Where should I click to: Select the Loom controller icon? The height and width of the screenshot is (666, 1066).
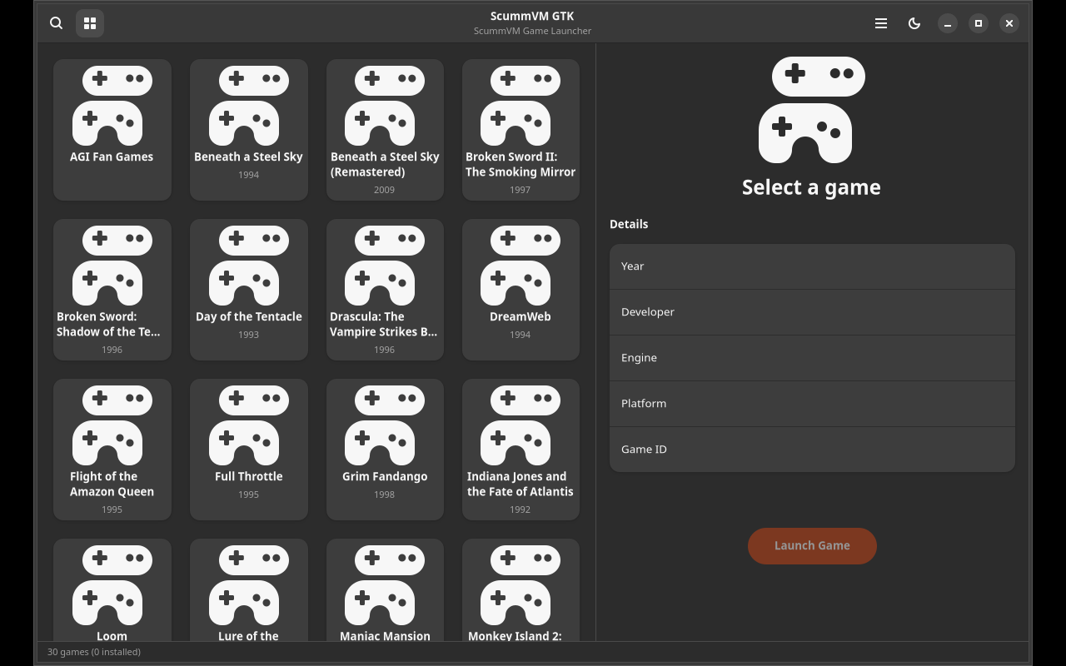coord(112,585)
